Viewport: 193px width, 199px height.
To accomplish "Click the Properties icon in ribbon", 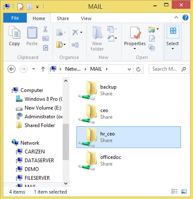I will [135, 33].
